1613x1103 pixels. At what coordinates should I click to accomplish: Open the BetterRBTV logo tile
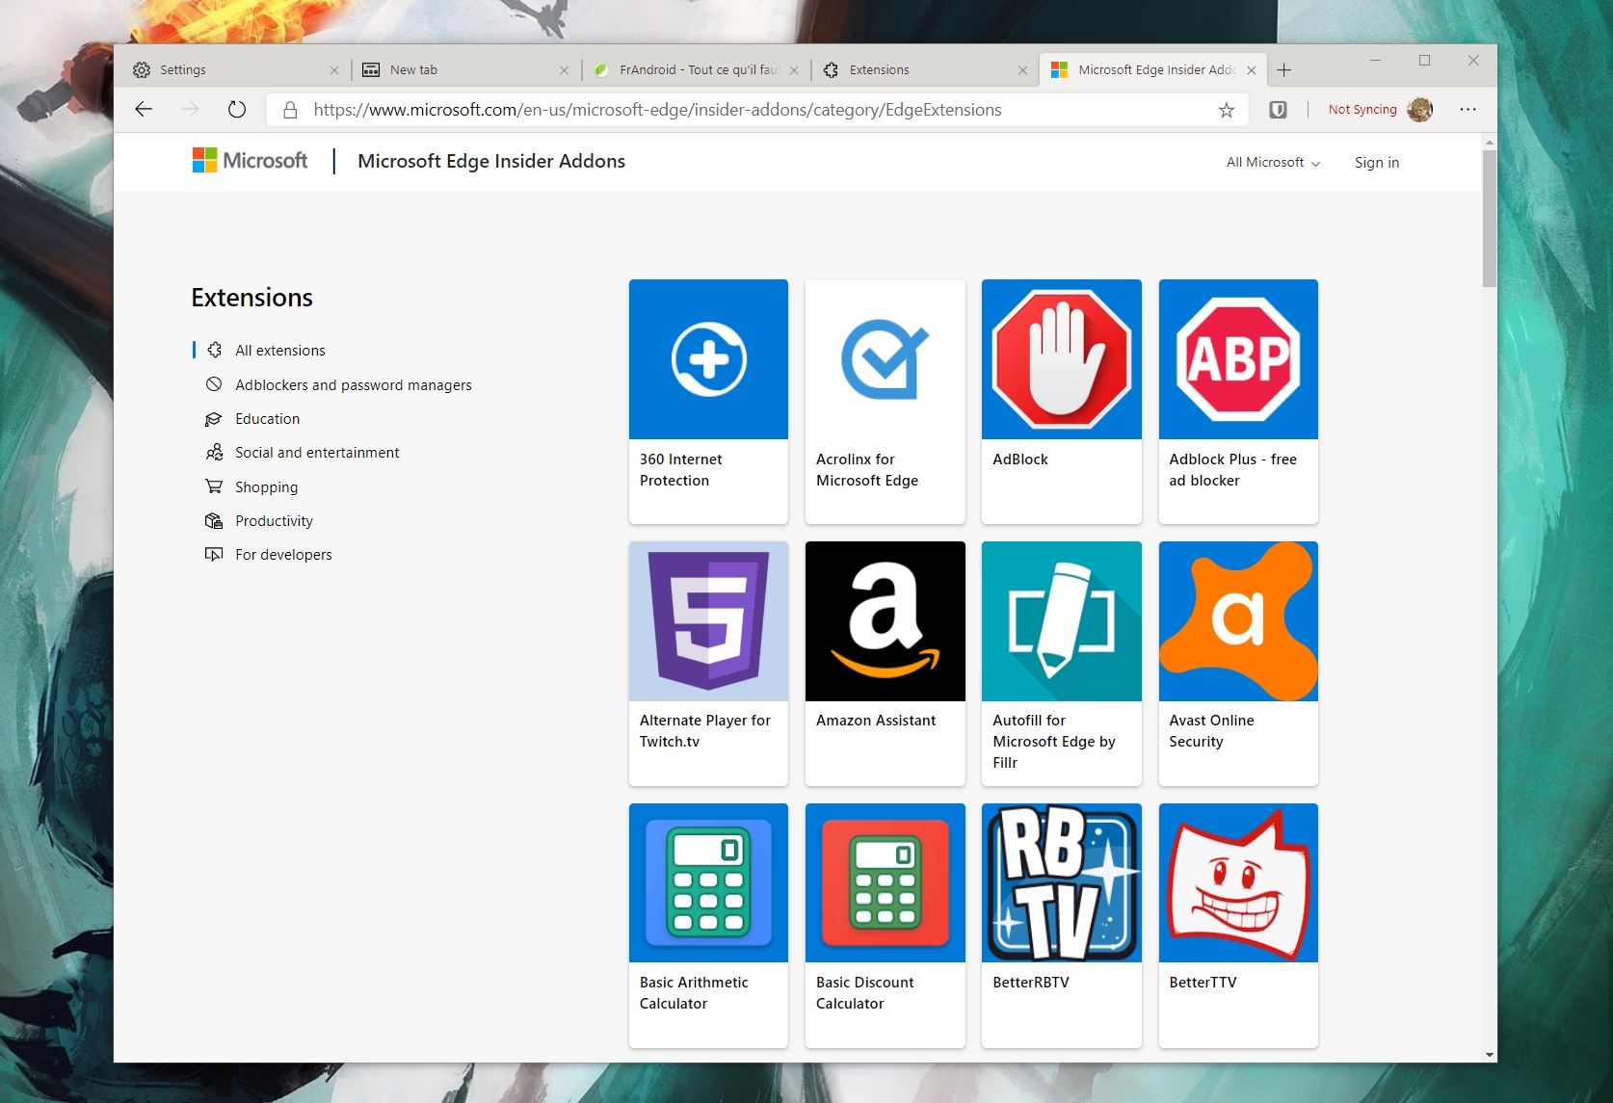tap(1061, 882)
